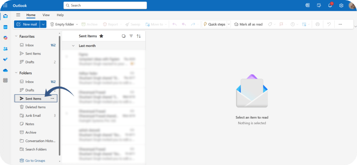
Task: Open the Copilot app in left rail
Action: point(6,38)
